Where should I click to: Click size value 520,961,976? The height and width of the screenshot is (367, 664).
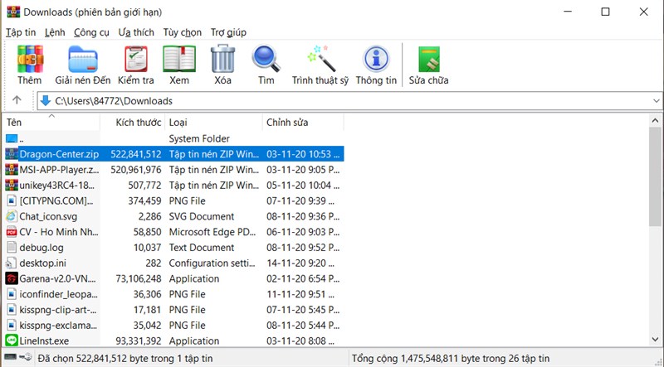click(x=136, y=170)
